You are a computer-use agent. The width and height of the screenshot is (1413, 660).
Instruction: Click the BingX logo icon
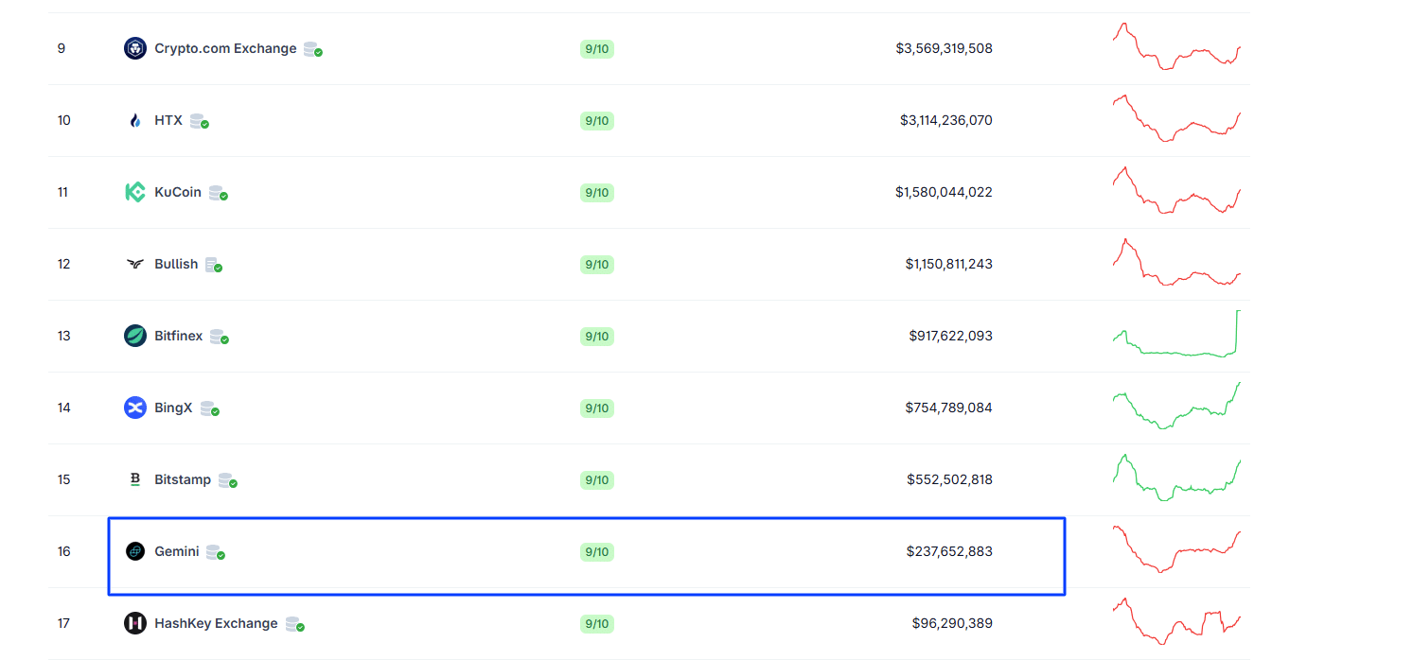tap(135, 408)
